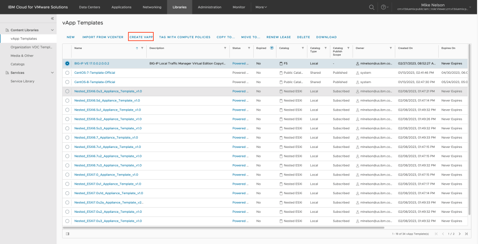Select radio for Nested_ESXi6.7_Appliance_Template_v1.0

pos(67,138)
